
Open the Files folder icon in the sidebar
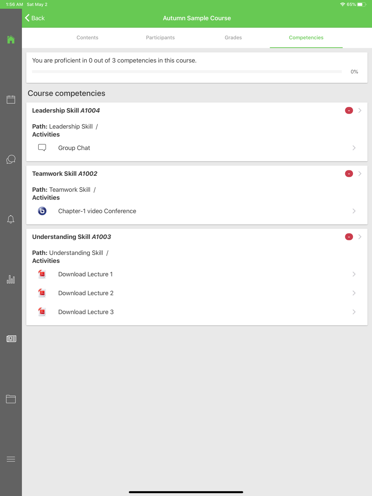coord(11,399)
